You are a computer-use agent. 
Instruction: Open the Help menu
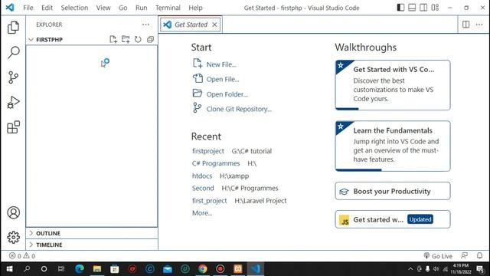(195, 8)
